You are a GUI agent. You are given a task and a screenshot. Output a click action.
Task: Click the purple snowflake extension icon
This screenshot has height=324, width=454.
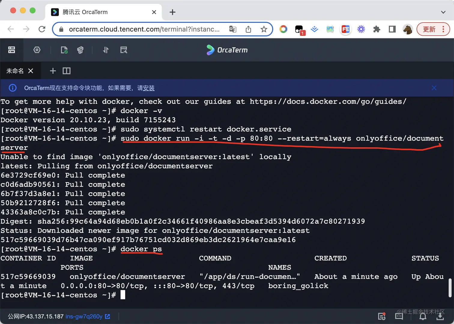pos(361,29)
